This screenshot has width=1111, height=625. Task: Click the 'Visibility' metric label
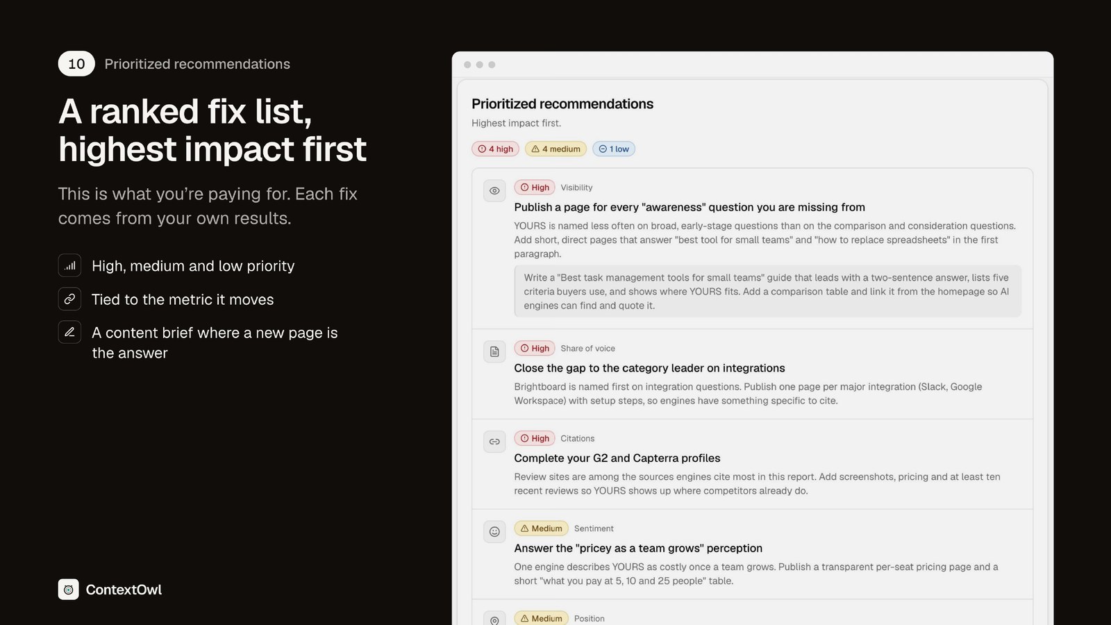pos(576,187)
